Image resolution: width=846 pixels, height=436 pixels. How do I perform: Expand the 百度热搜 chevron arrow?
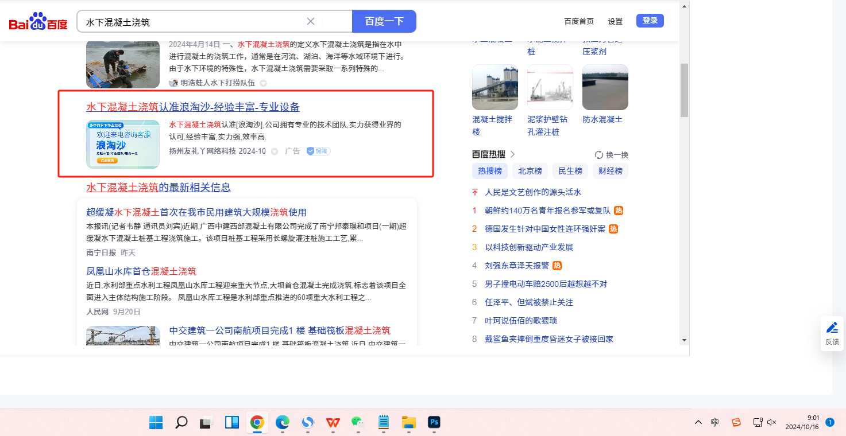point(513,154)
